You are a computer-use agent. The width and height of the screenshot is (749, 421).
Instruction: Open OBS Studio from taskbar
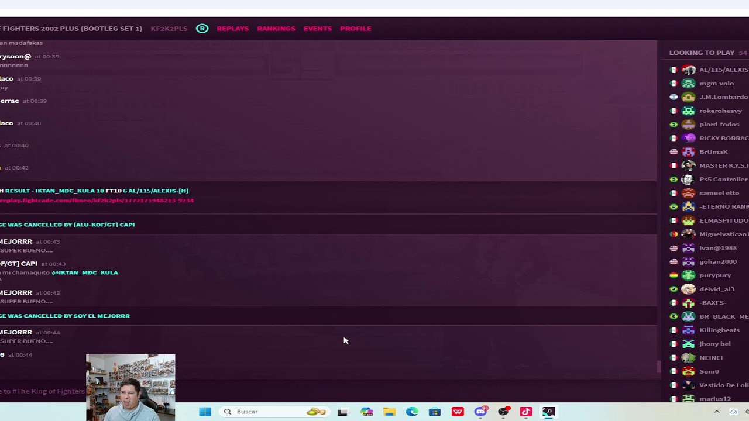click(x=503, y=412)
